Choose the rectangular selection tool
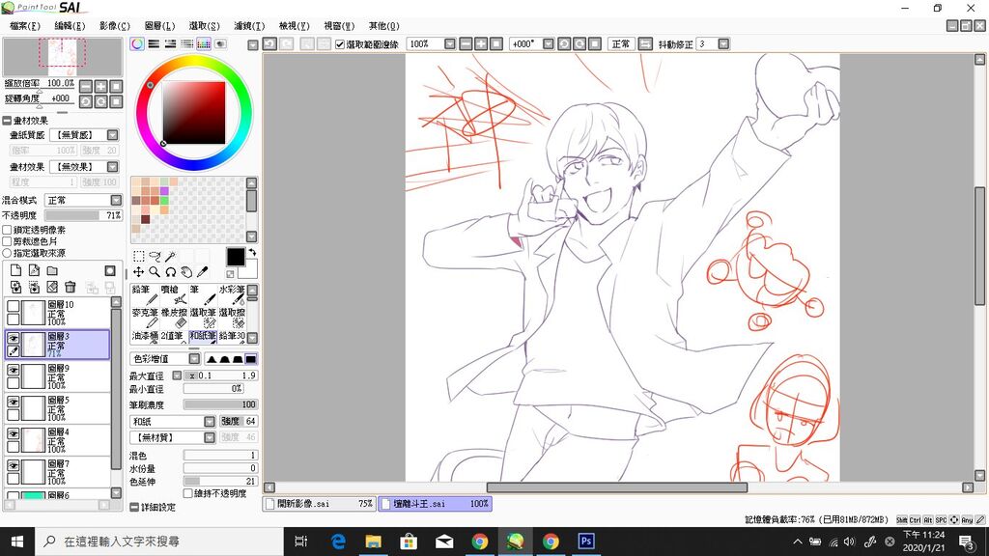 coord(138,256)
